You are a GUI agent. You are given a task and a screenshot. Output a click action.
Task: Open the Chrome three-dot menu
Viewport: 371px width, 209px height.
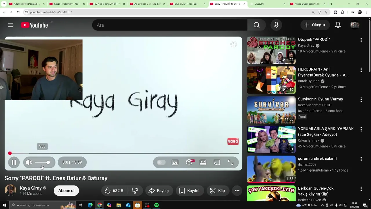(x=367, y=12)
